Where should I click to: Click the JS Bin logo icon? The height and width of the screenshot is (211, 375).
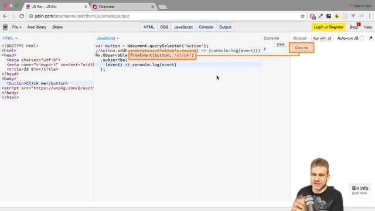point(5,27)
